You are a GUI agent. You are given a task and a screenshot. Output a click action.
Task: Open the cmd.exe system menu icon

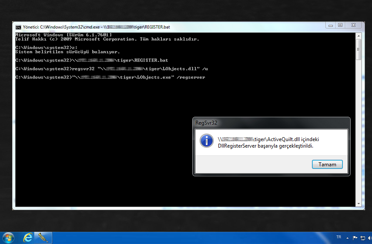pos(18,26)
